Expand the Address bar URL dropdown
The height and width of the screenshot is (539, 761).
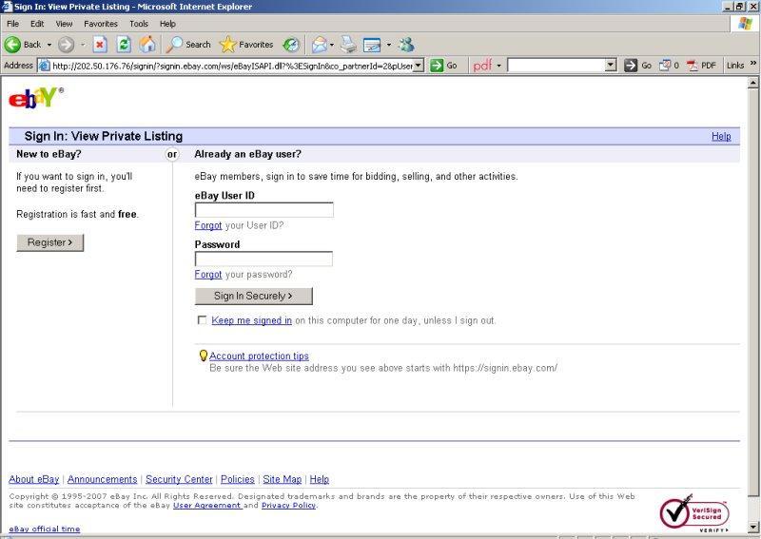pyautogui.click(x=418, y=65)
